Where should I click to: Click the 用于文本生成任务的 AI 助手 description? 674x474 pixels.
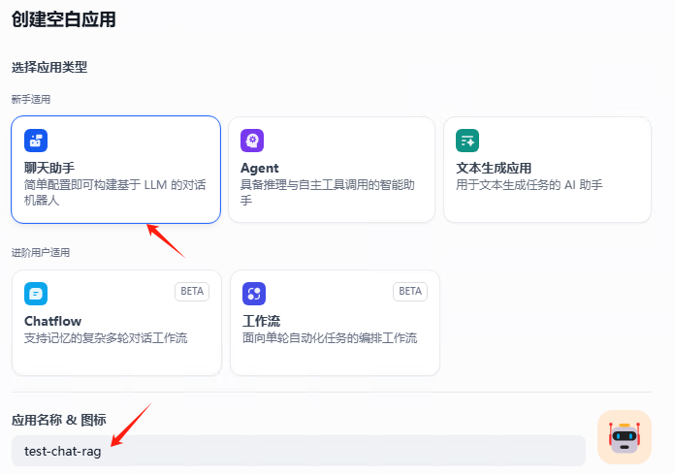click(x=530, y=184)
